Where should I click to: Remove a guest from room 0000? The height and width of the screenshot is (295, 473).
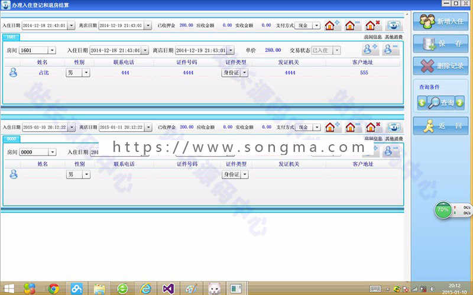tap(391, 151)
